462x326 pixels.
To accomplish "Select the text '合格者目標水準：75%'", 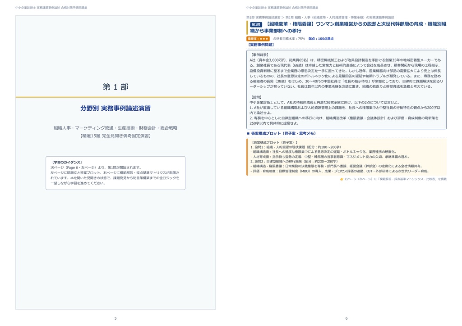I will click(289, 39).
